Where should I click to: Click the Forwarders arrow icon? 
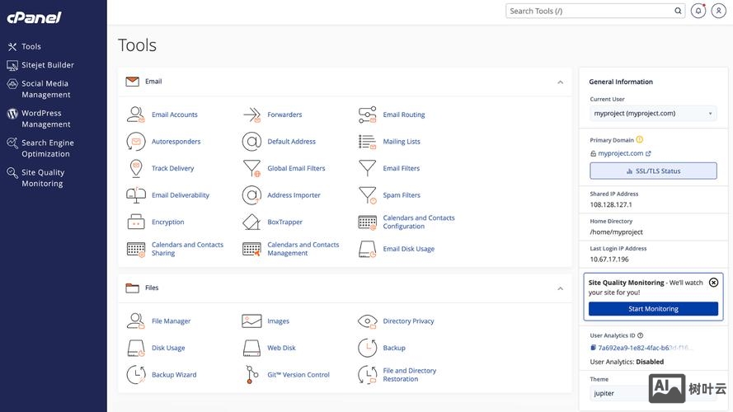pos(251,115)
